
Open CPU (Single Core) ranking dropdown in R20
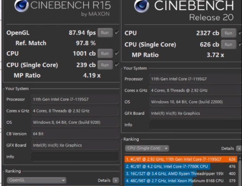click(x=147, y=148)
